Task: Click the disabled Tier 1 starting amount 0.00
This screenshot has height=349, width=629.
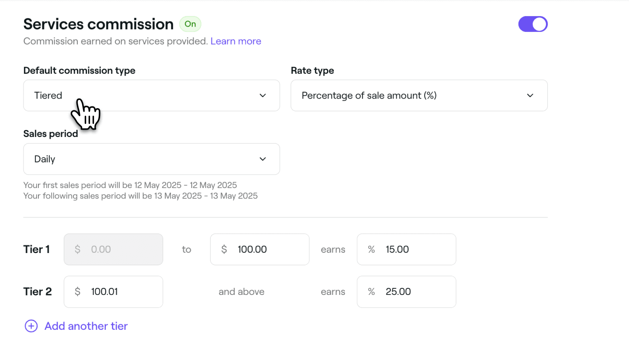Action: (x=114, y=250)
